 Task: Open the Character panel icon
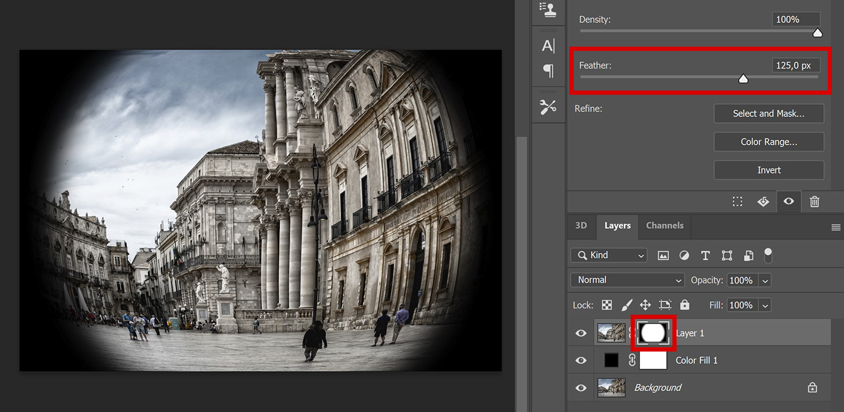click(548, 46)
